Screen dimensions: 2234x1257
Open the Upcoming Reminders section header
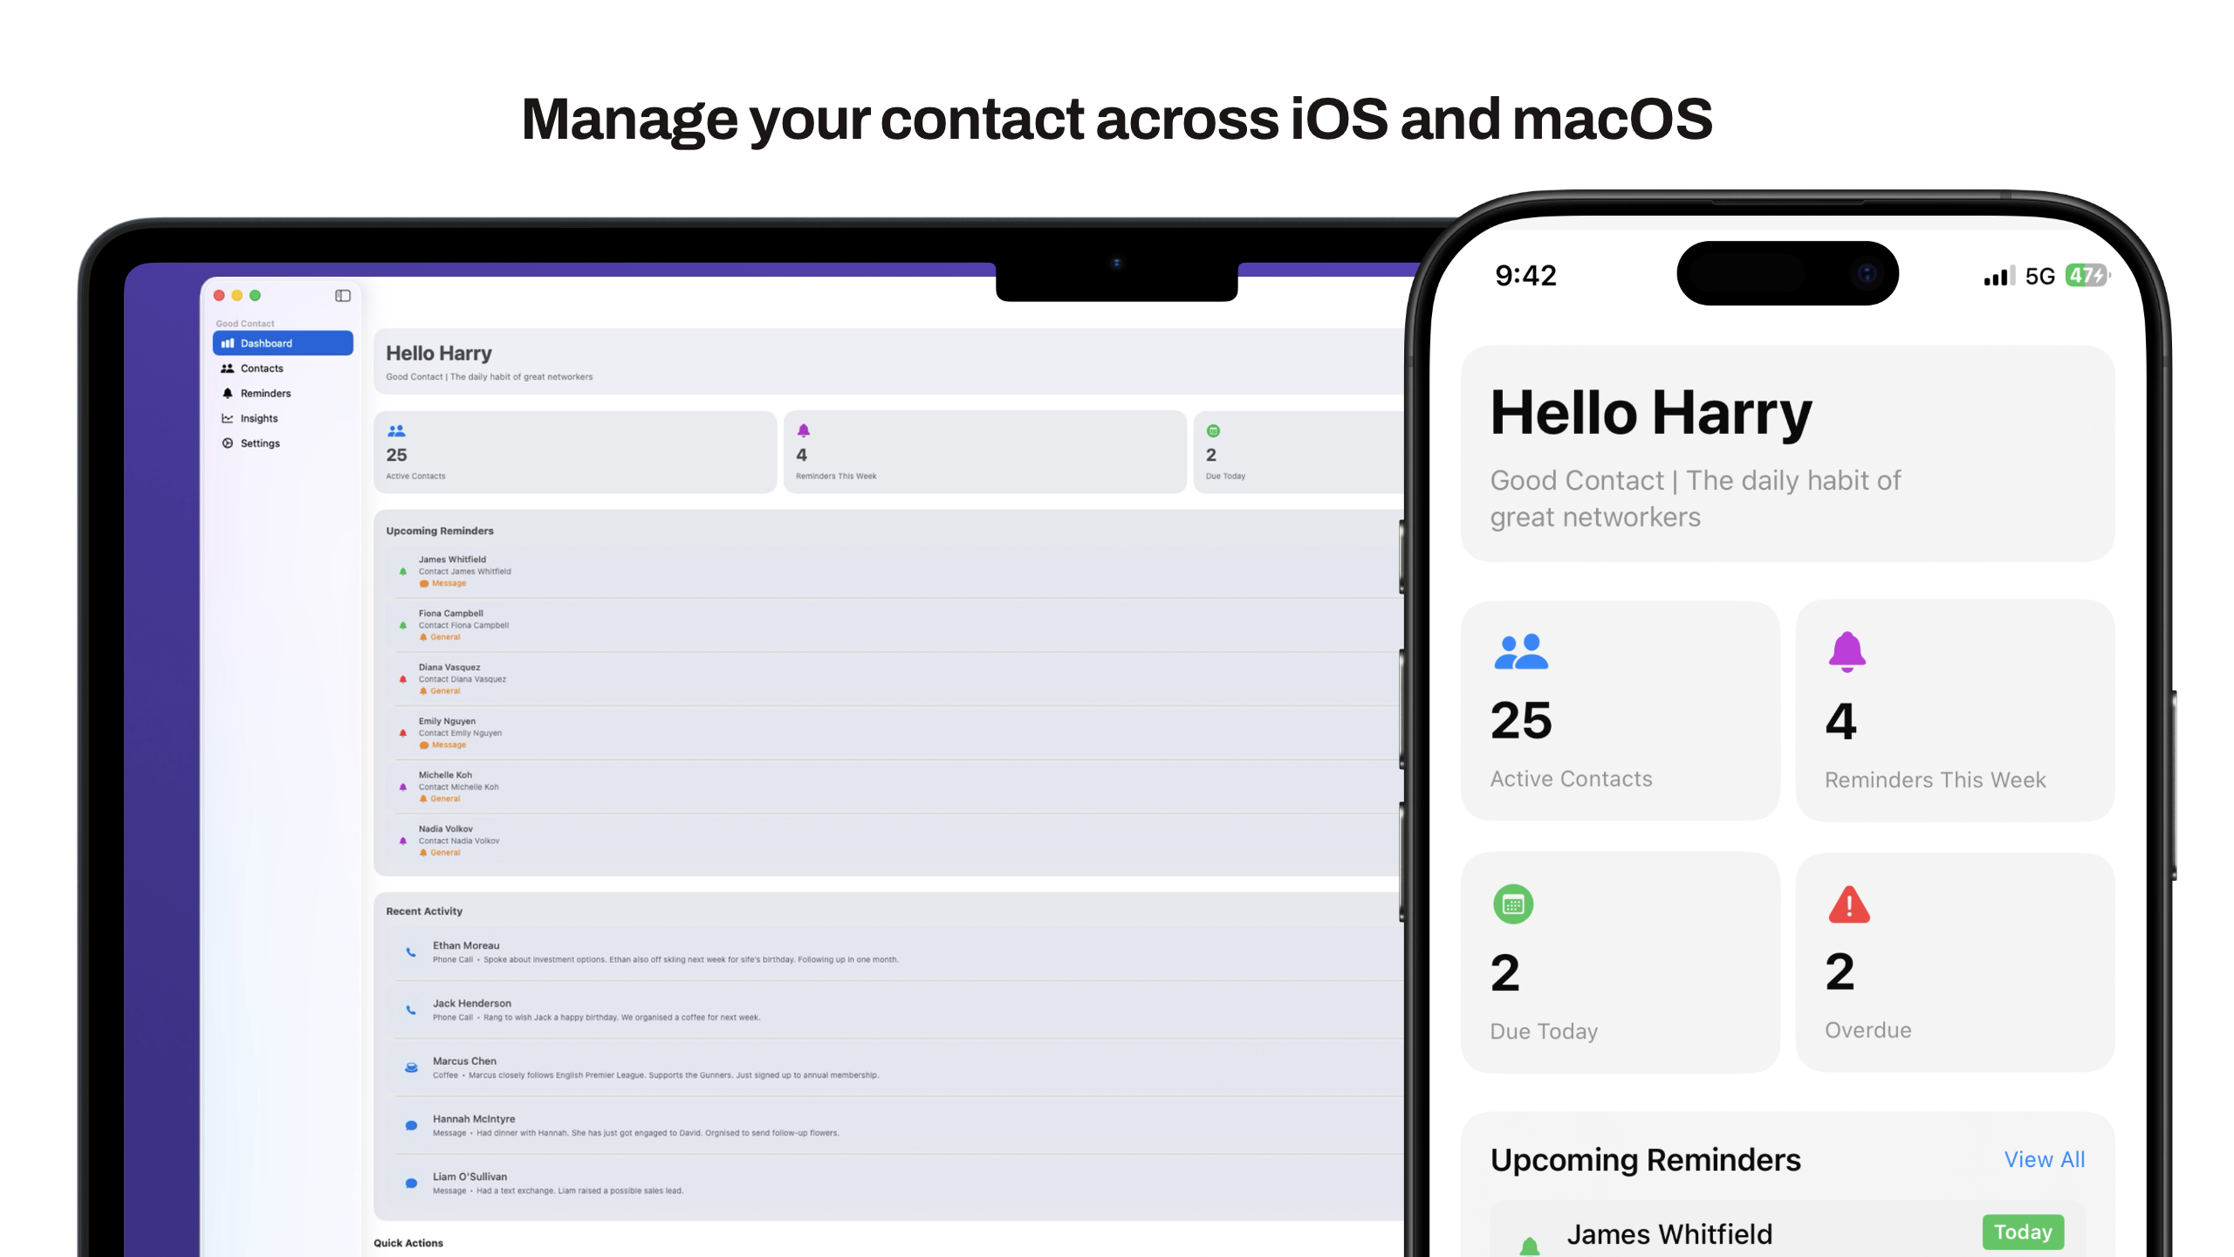click(1644, 1159)
